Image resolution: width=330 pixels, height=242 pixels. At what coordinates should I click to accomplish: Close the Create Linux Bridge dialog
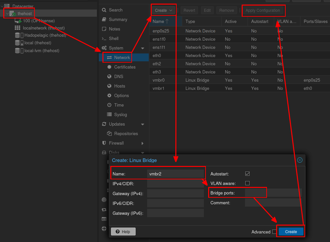pos(299,160)
